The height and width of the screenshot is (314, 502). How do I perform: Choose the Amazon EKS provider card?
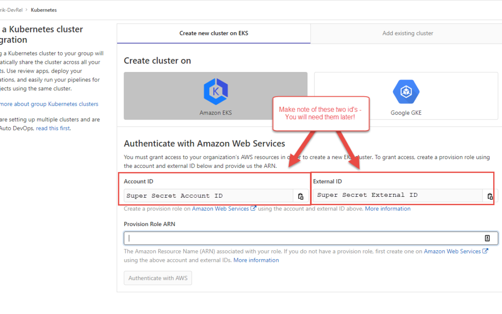click(x=216, y=96)
